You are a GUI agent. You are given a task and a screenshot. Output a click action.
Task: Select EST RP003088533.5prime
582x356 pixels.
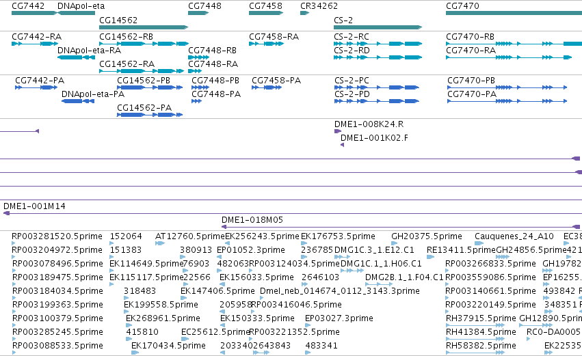point(57,346)
